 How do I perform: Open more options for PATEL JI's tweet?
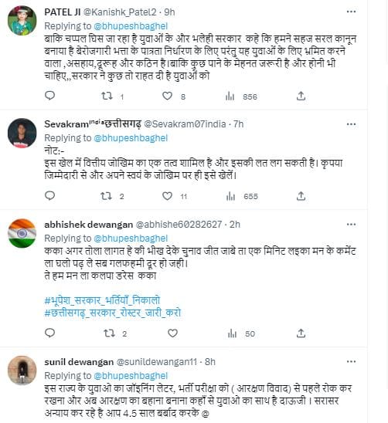(351, 12)
